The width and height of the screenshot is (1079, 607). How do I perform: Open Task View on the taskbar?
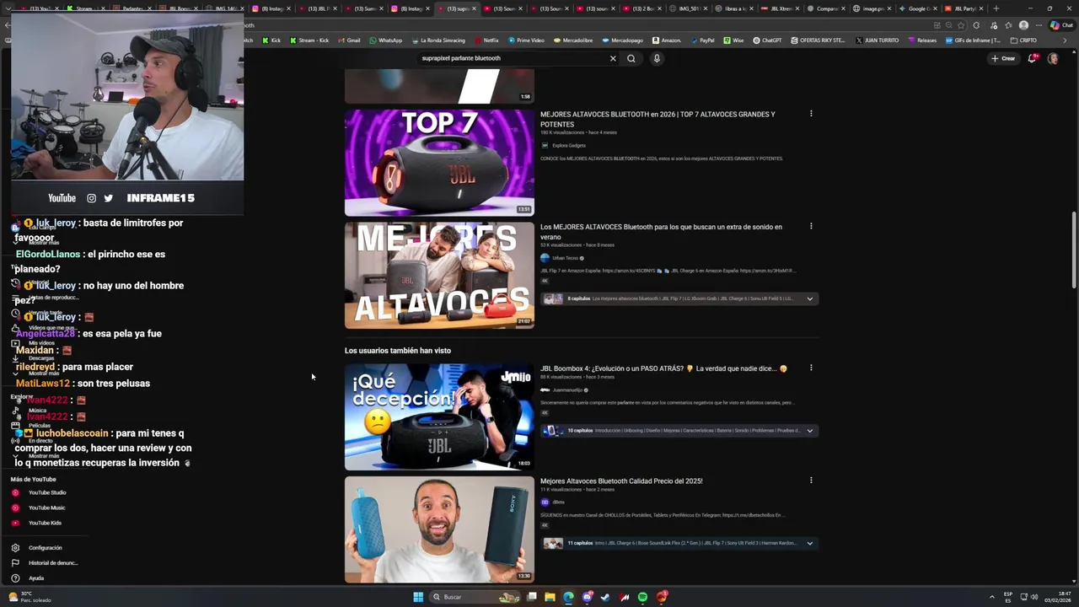click(x=532, y=597)
